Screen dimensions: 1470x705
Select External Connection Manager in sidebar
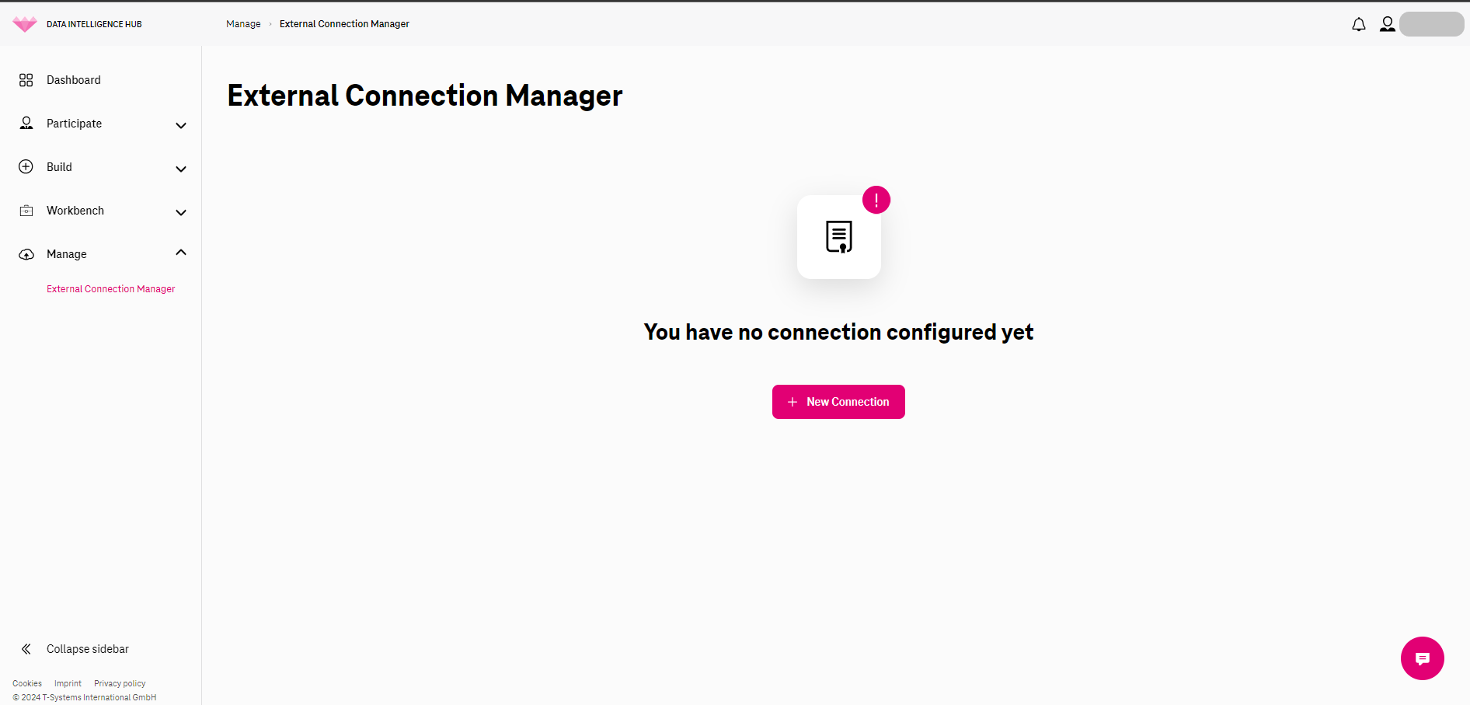tap(111, 289)
